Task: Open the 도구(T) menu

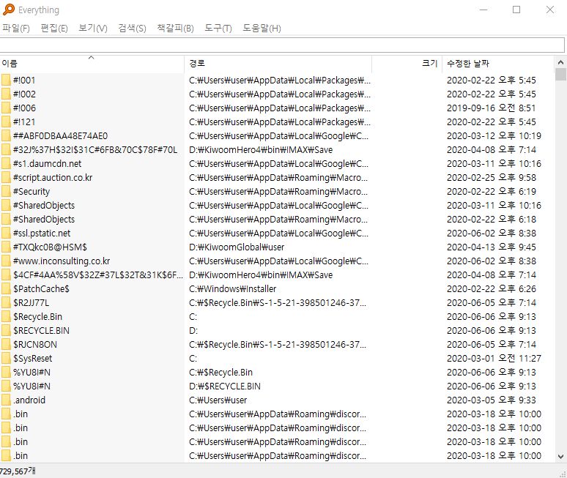Action: [x=218, y=28]
